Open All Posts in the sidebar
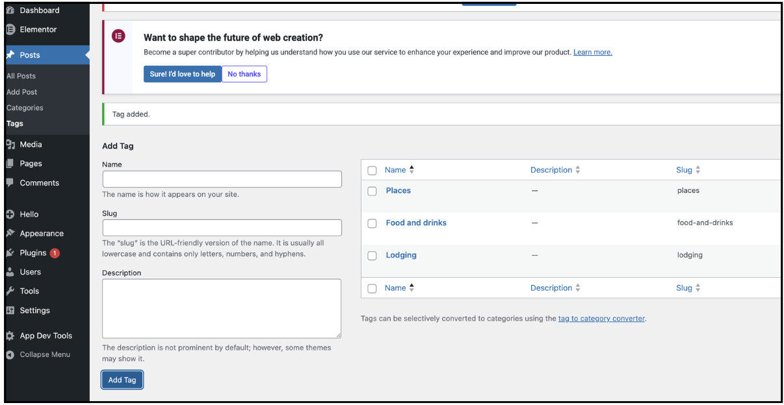 (x=21, y=76)
